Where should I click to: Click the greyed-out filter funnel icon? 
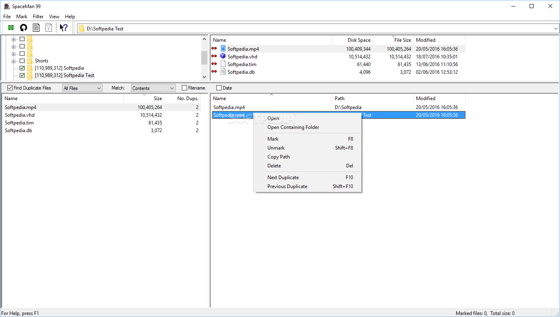49,28
